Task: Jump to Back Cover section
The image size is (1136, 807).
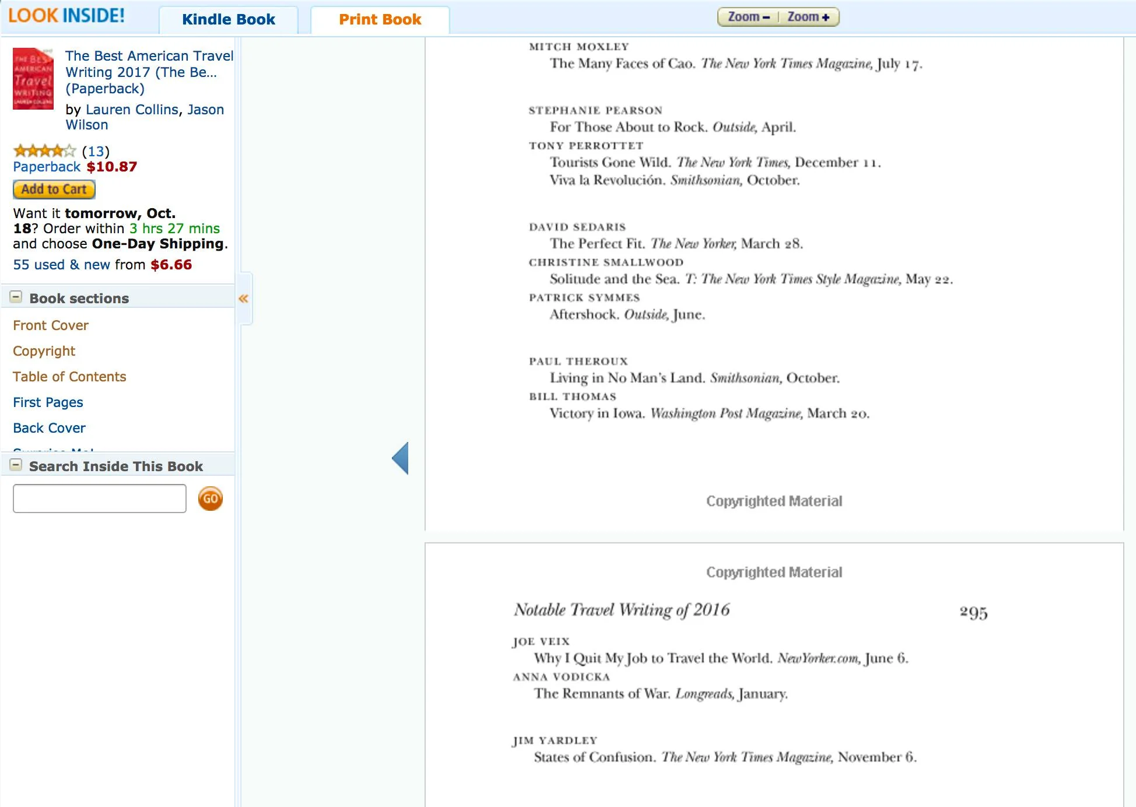Action: (x=49, y=428)
